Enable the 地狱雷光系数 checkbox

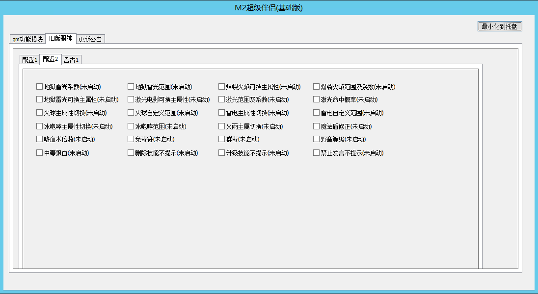[x=39, y=86]
